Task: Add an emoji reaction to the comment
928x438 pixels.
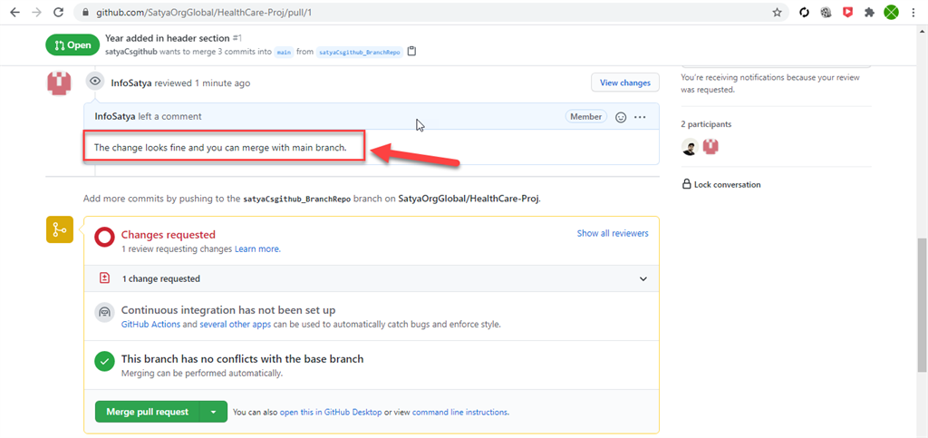Action: (x=621, y=117)
